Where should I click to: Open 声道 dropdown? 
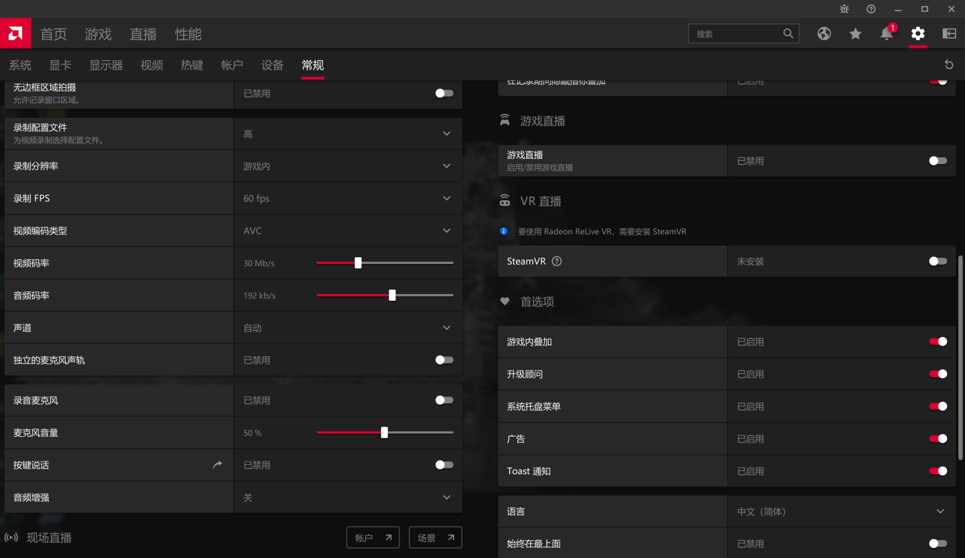(348, 328)
